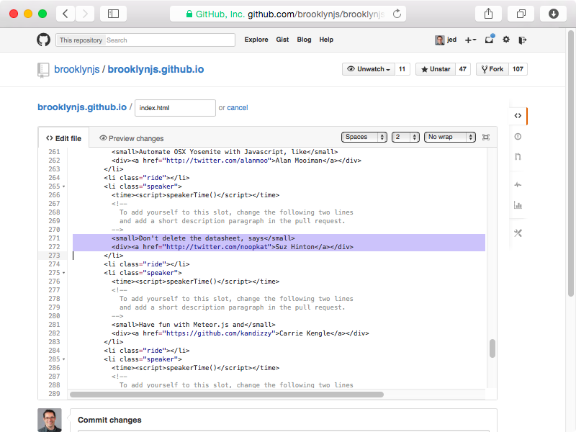Image resolution: width=576 pixels, height=432 pixels.
Task: Open the notifications inbox icon
Action: coord(490,40)
